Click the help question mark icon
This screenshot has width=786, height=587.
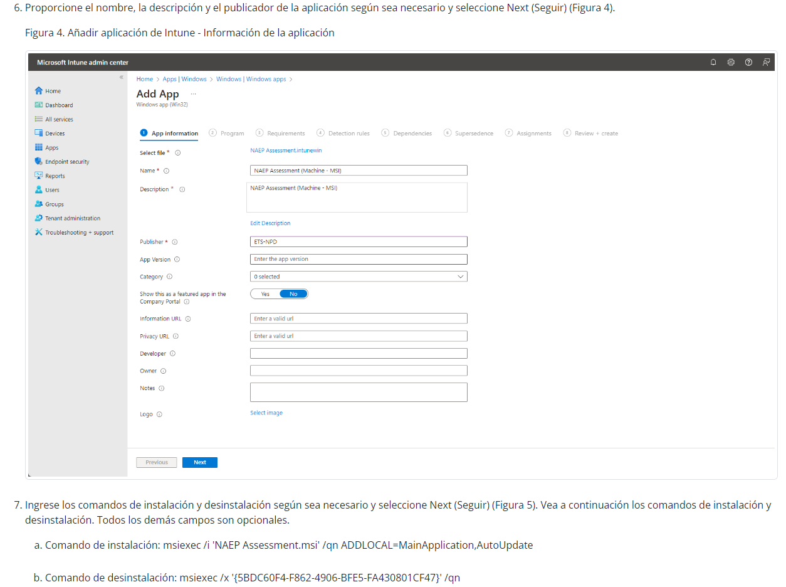pyautogui.click(x=748, y=62)
